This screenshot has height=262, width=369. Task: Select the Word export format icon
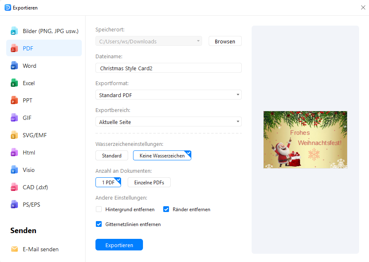[x=15, y=66]
